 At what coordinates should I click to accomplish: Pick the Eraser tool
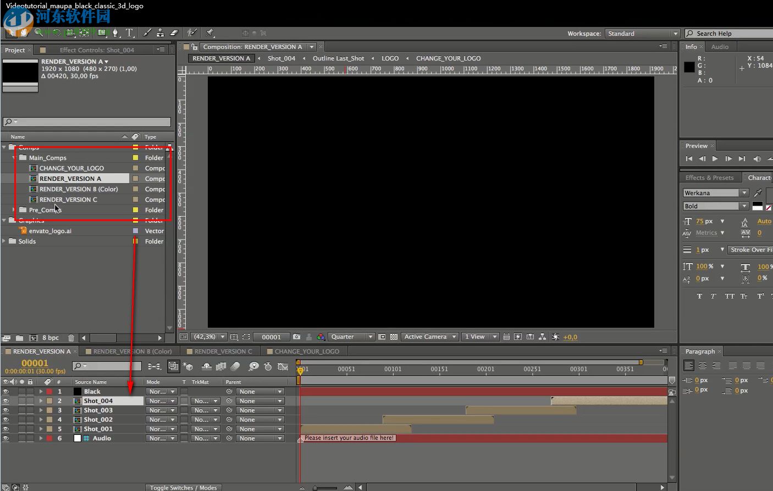tap(174, 33)
